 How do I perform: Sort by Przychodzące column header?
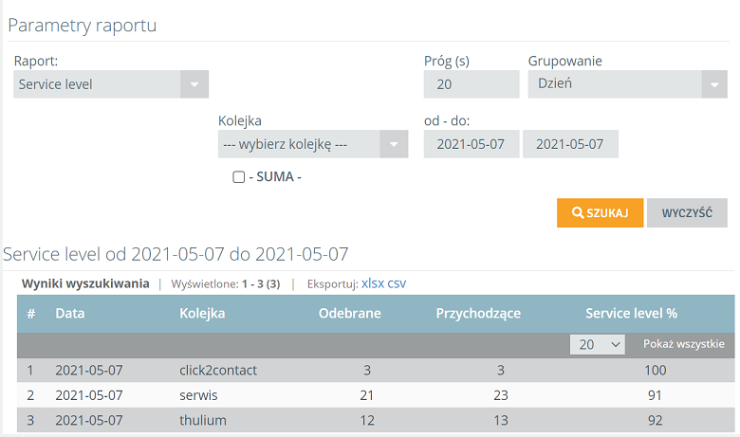(x=478, y=314)
